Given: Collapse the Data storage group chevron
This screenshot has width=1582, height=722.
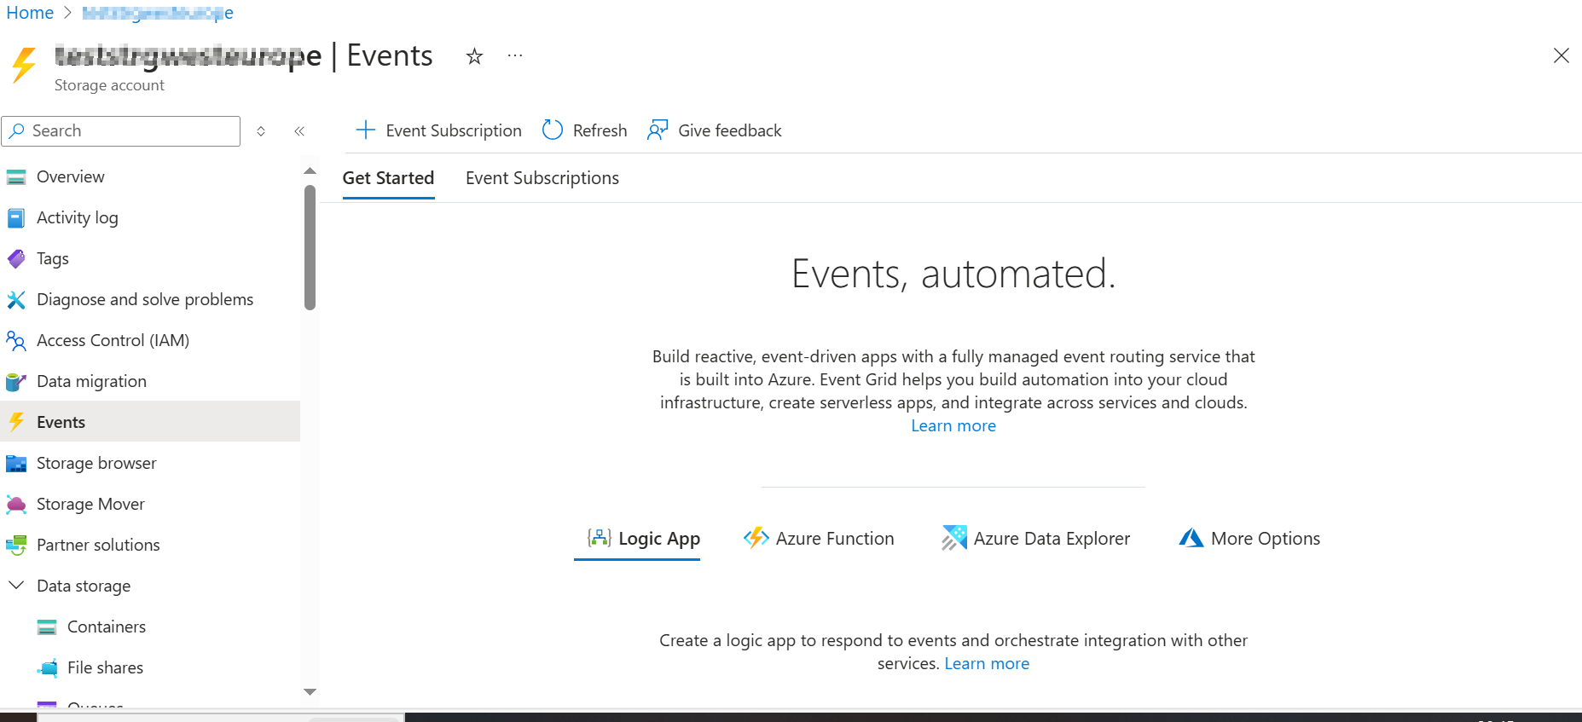Looking at the screenshot, I should pos(16,585).
